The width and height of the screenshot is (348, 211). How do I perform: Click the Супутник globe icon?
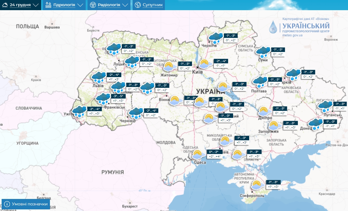click(138, 5)
